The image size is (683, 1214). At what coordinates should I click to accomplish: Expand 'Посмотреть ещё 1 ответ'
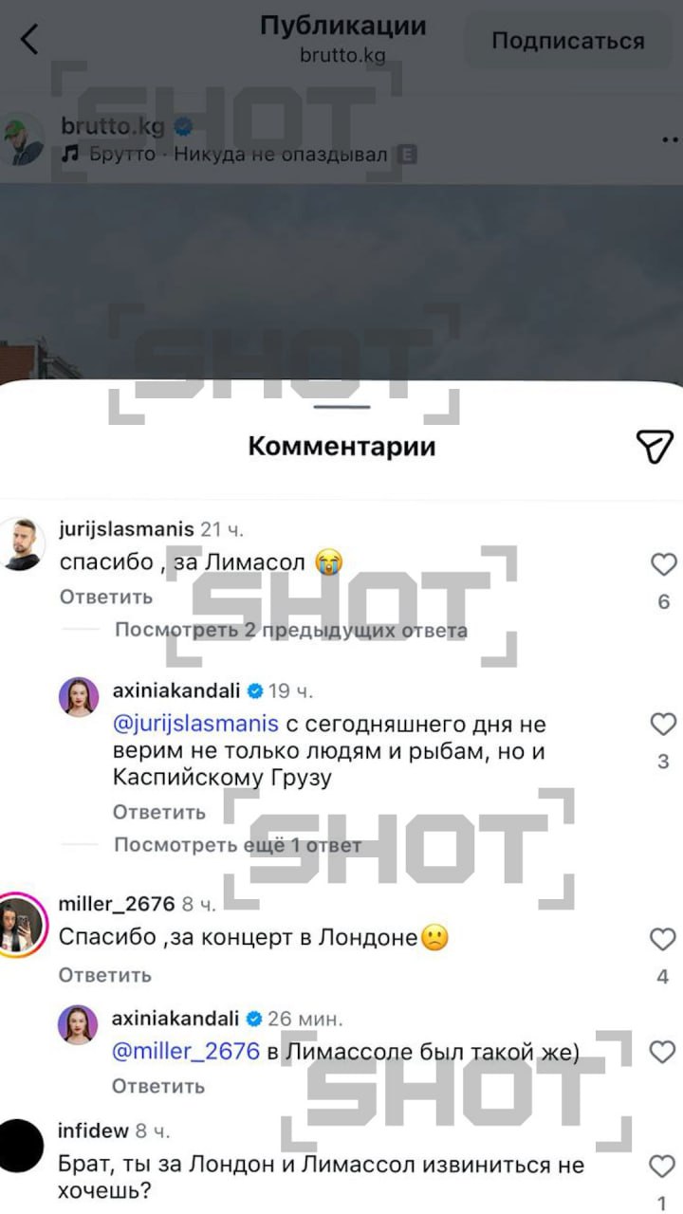(237, 845)
